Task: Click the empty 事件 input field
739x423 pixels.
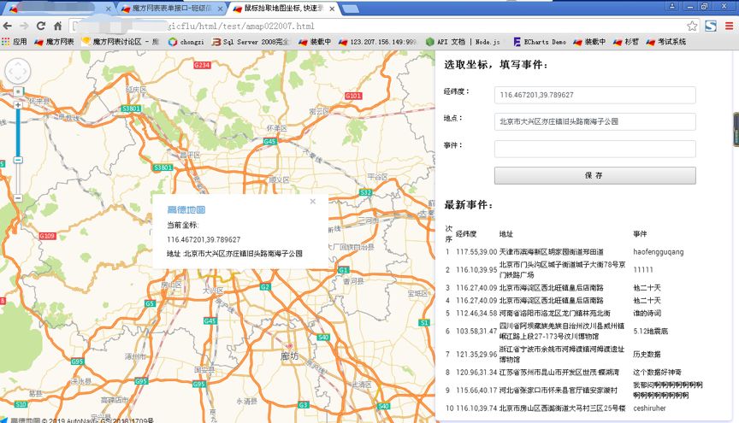Action: [594, 149]
